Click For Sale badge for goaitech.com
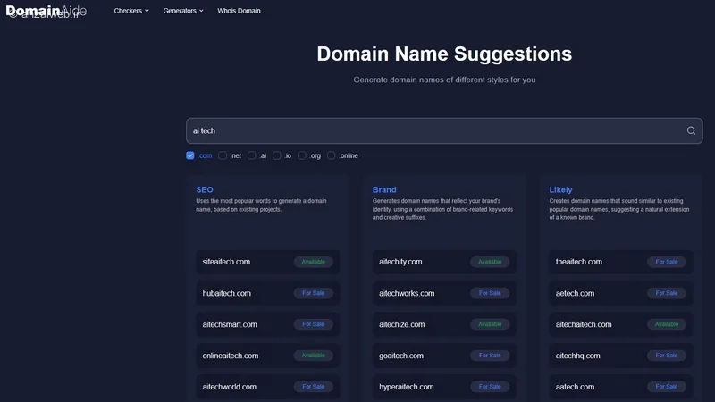Viewport: 715px width, 402px height. pyautogui.click(x=490, y=355)
